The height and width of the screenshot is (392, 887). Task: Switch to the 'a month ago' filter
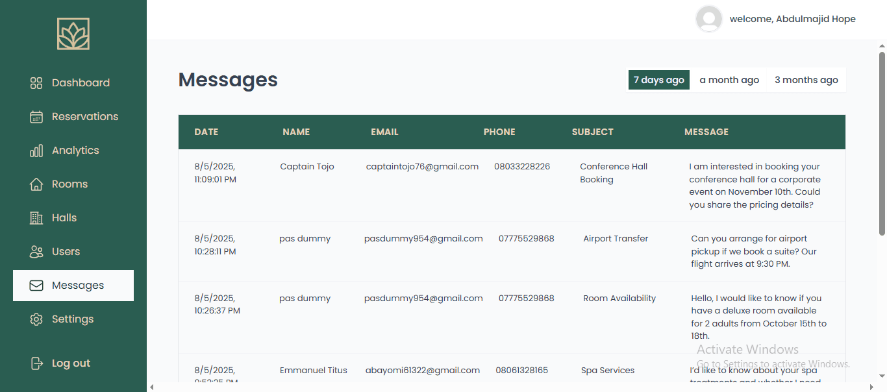729,79
